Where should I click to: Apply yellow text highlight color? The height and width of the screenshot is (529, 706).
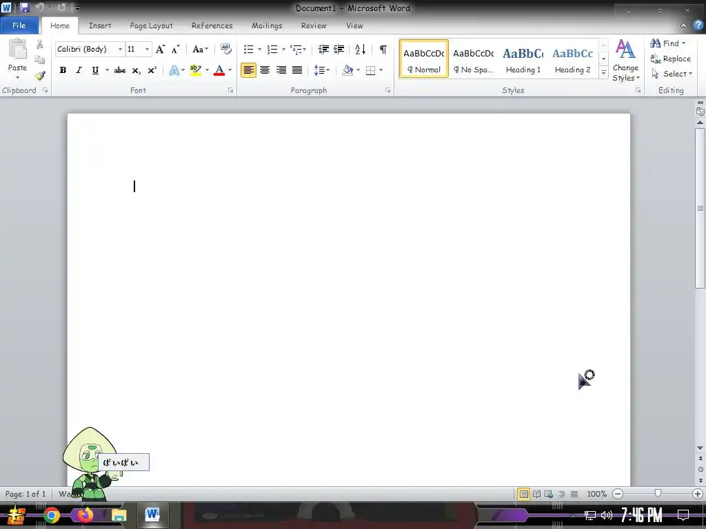[195, 70]
